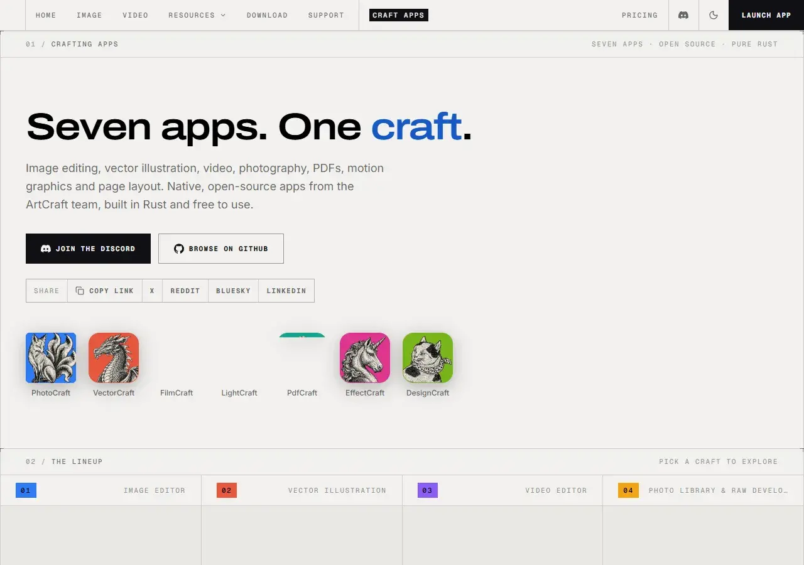
Task: Click the Launch App button
Action: pos(766,15)
